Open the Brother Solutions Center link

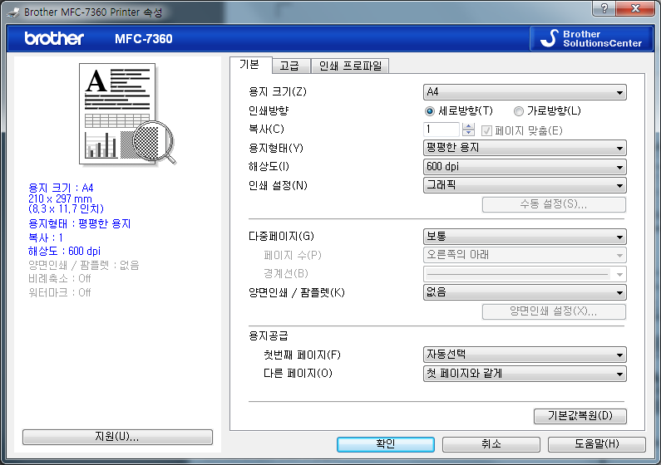click(x=592, y=39)
